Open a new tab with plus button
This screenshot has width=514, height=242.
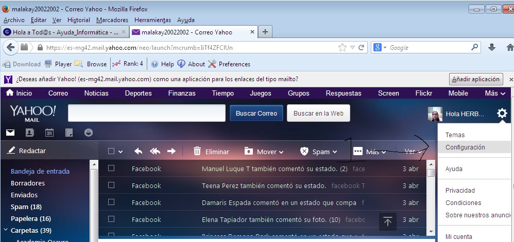point(265,32)
